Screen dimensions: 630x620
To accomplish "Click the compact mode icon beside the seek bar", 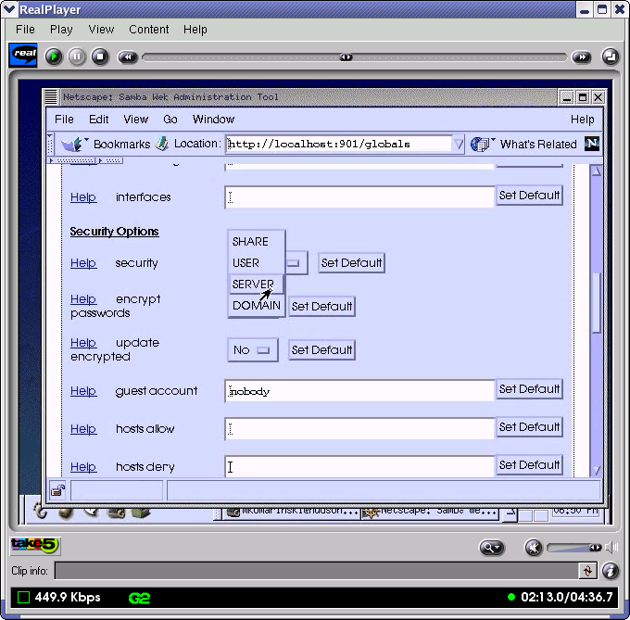I will pyautogui.click(x=611, y=57).
